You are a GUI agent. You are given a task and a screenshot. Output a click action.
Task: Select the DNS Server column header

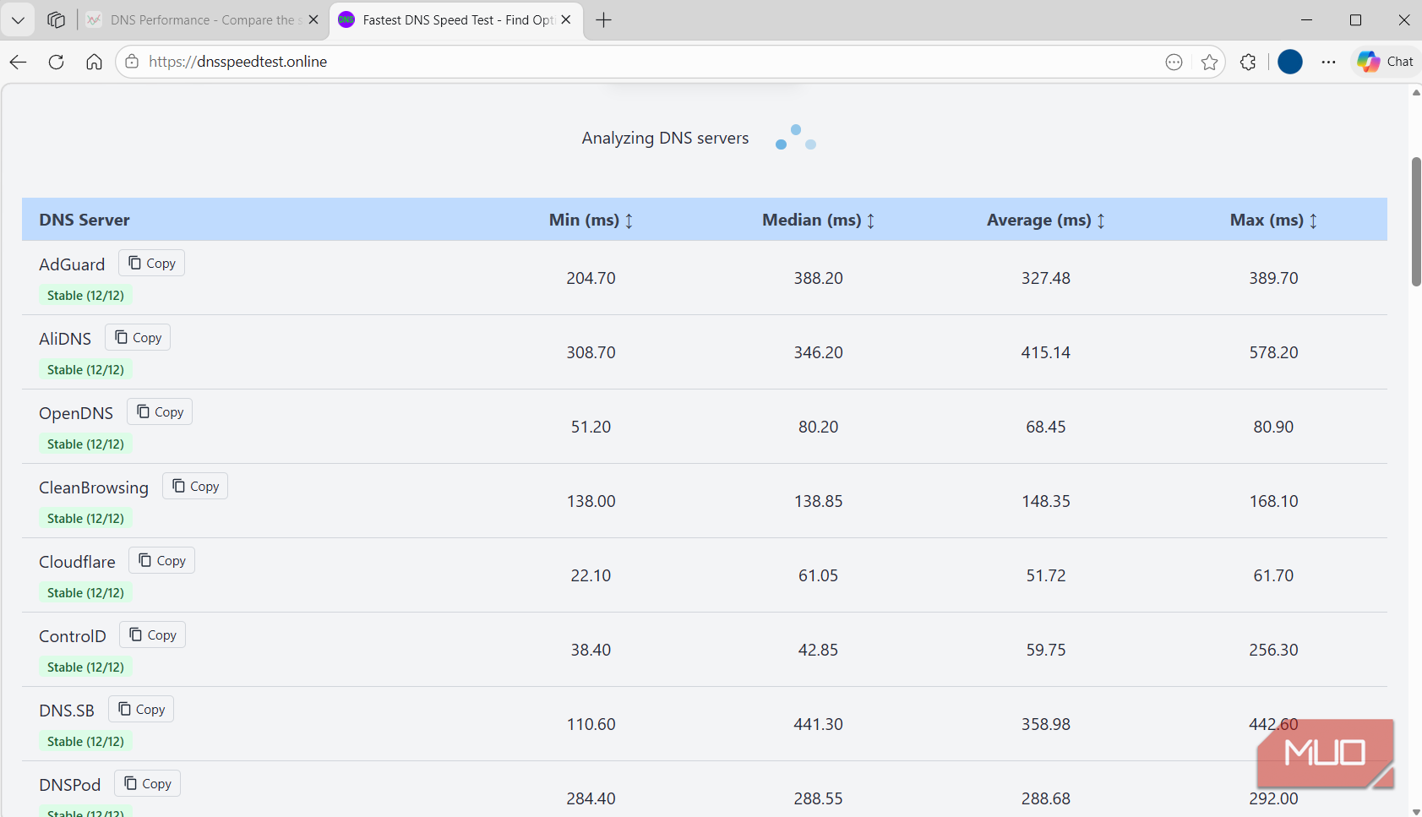point(84,220)
